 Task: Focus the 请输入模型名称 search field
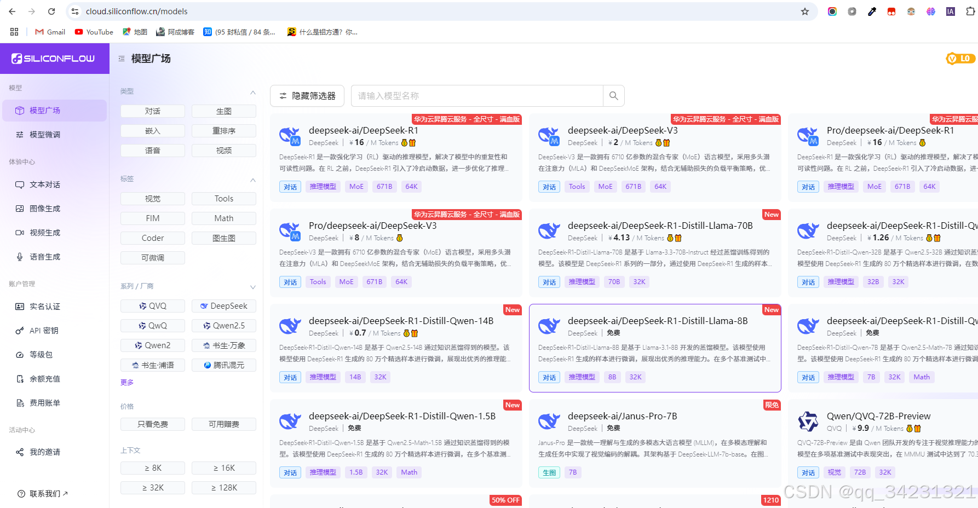pos(477,96)
